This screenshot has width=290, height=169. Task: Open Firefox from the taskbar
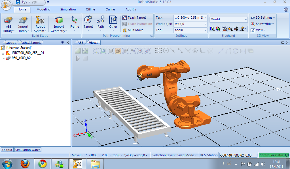tap(25, 164)
